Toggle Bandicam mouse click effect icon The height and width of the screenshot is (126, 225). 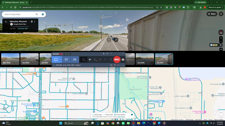[x=100, y=60]
